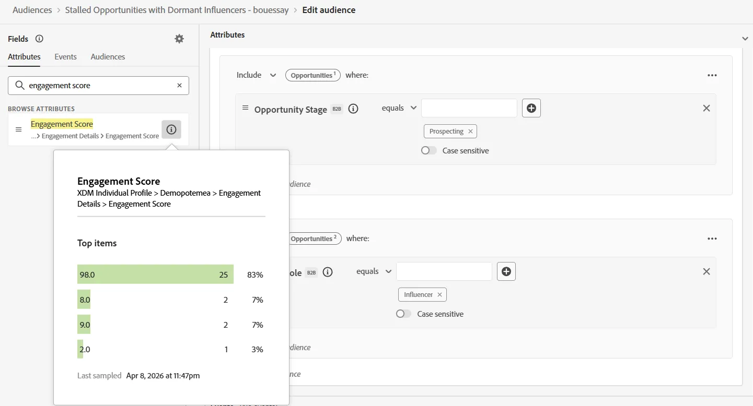Click the info icon beside the Role B2B field

(x=328, y=272)
